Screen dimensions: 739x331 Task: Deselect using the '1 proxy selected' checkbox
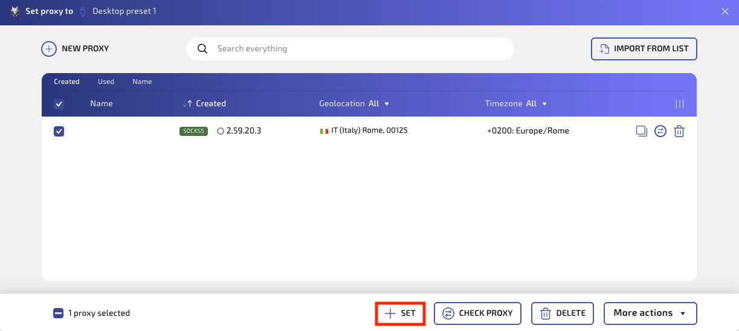pyautogui.click(x=58, y=313)
